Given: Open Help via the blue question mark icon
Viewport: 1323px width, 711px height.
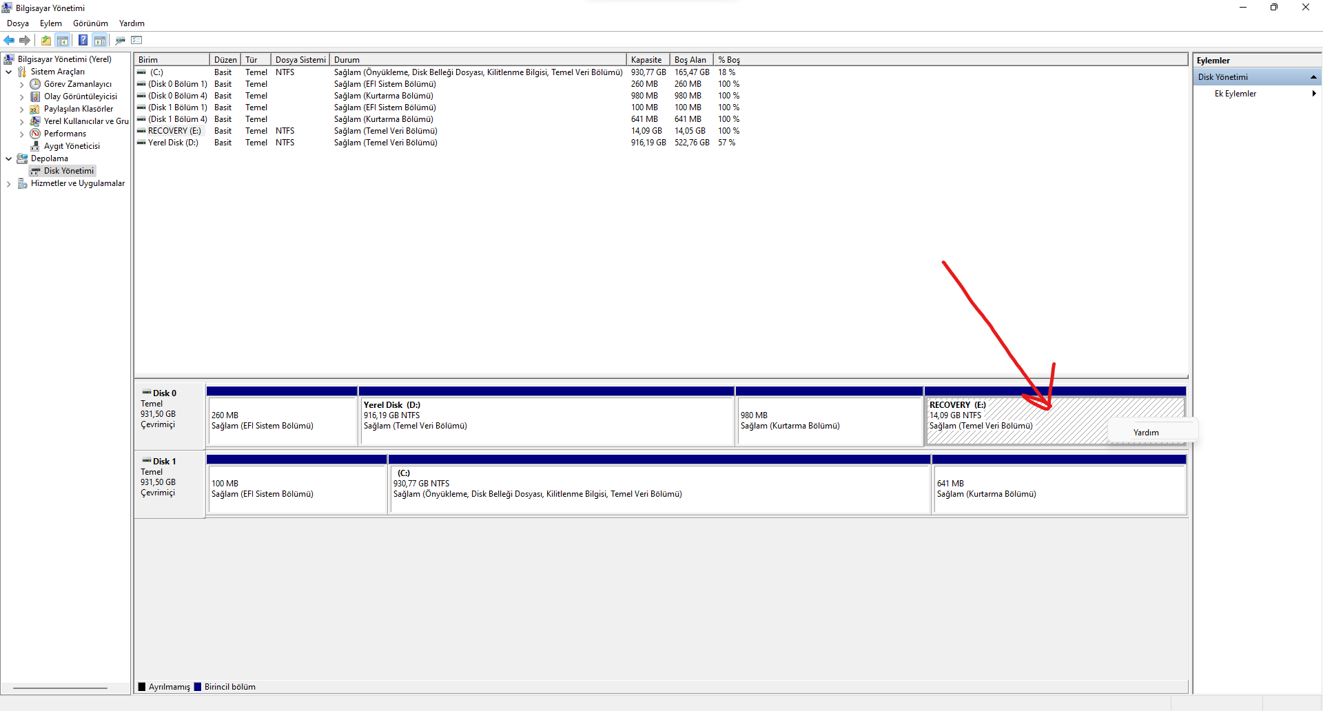Looking at the screenshot, I should [x=83, y=40].
